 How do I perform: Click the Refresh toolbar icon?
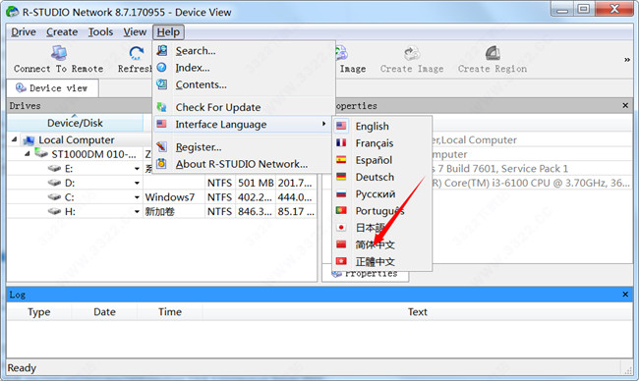[x=136, y=53]
